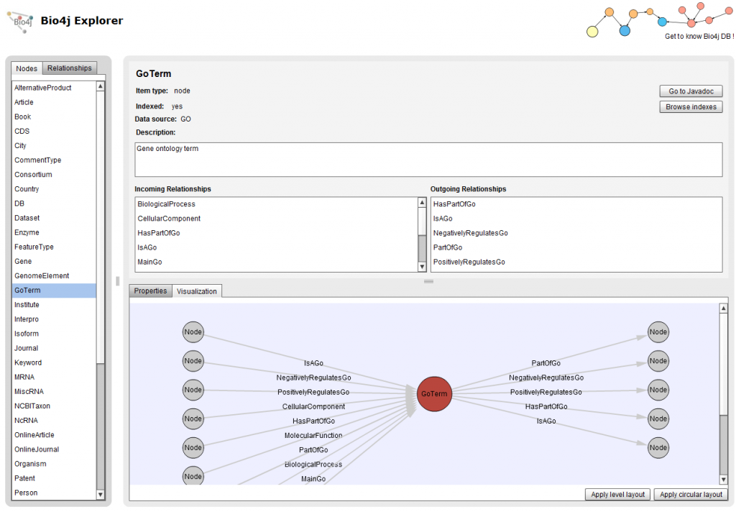Select Consortium in the node list
The height and width of the screenshot is (512, 736).
click(x=54, y=174)
